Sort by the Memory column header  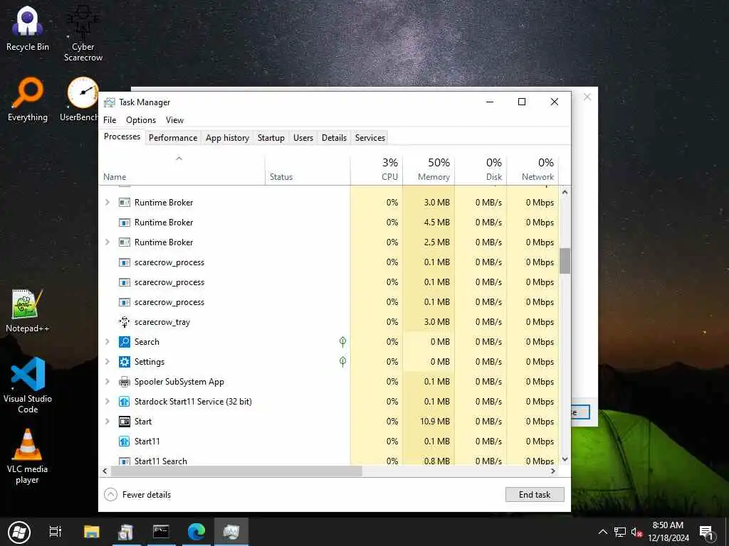coord(429,169)
